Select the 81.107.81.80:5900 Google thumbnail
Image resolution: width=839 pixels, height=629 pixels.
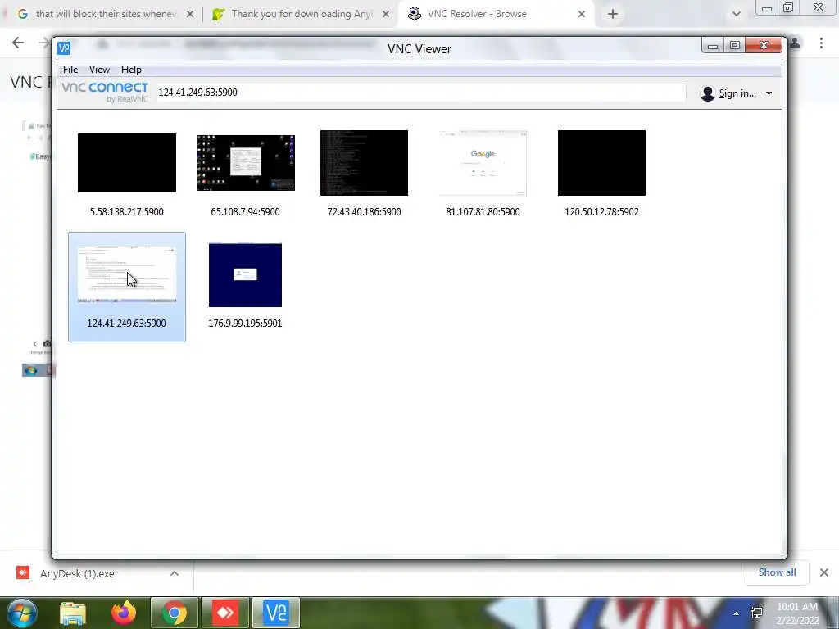tap(483, 163)
